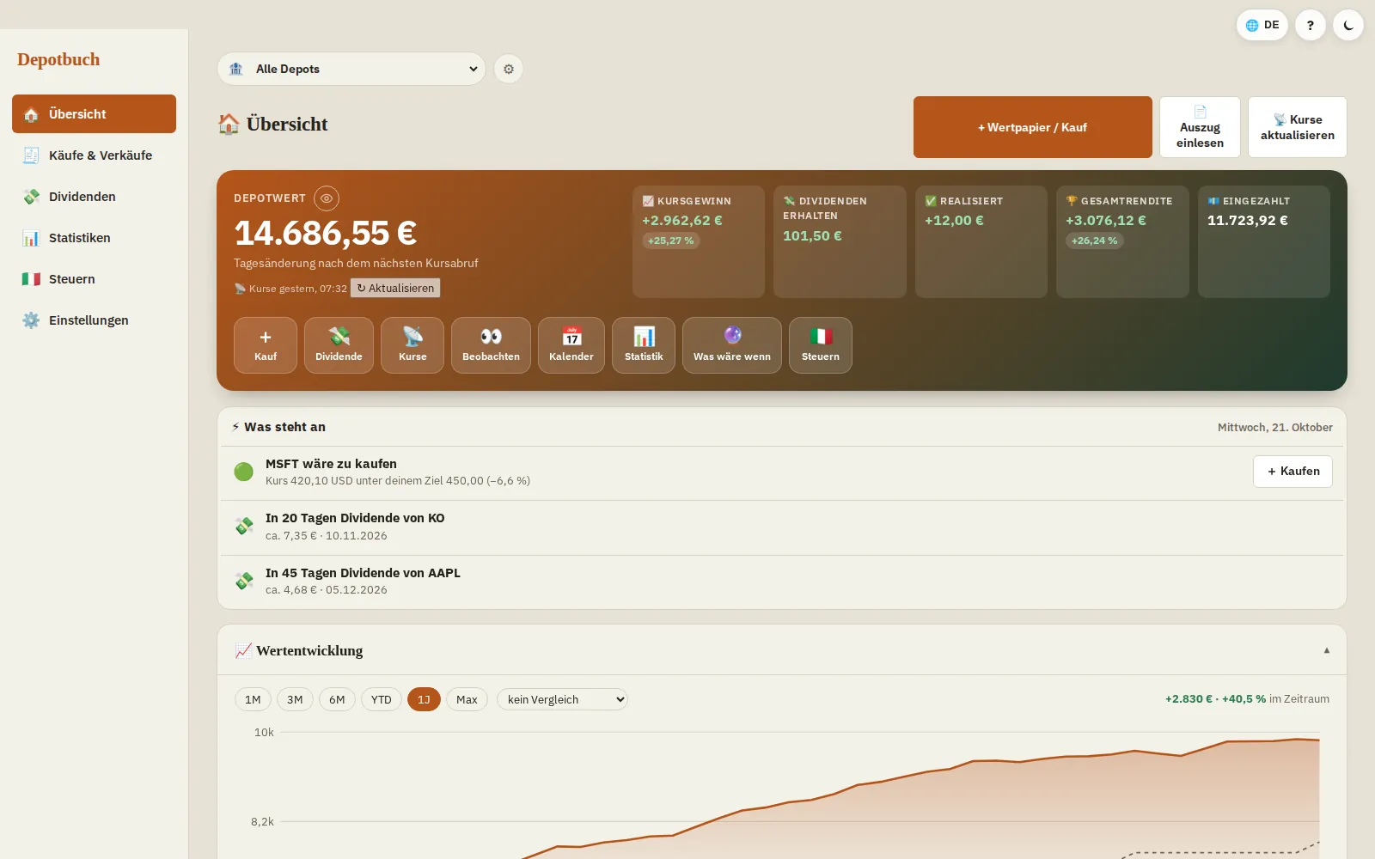Screen dimensions: 1375x859
Task: Select the 6M chart period
Action: coord(337,699)
